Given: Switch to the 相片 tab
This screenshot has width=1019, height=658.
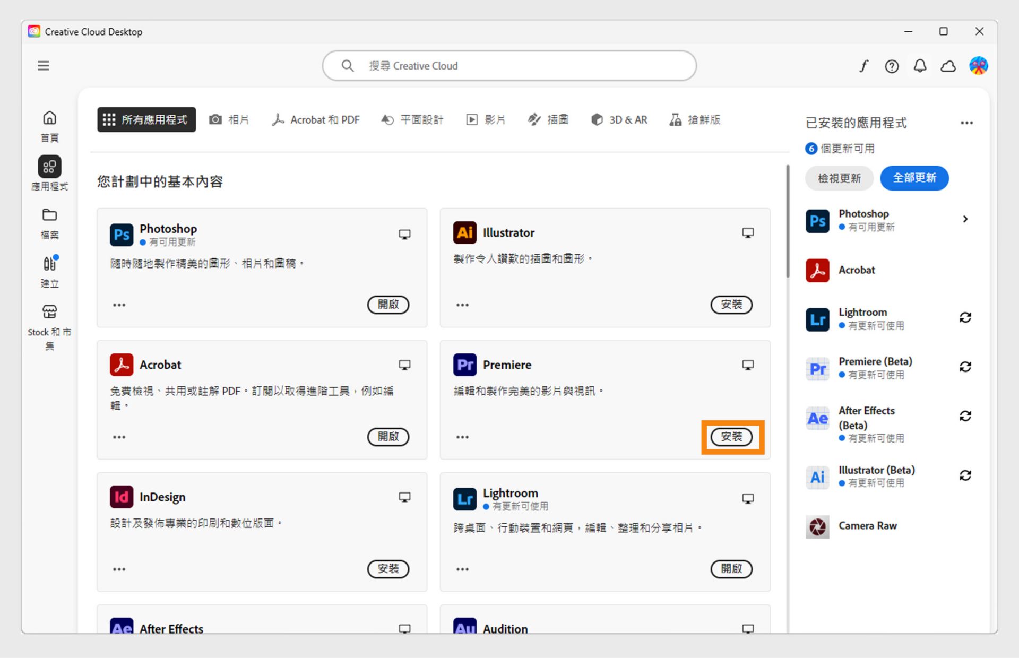Looking at the screenshot, I should [x=229, y=120].
